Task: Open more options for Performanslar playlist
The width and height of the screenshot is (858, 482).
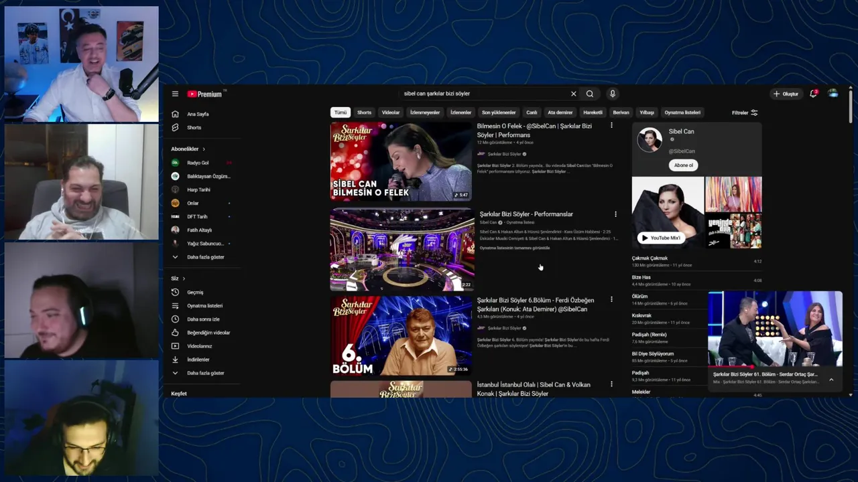Action: tap(615, 214)
